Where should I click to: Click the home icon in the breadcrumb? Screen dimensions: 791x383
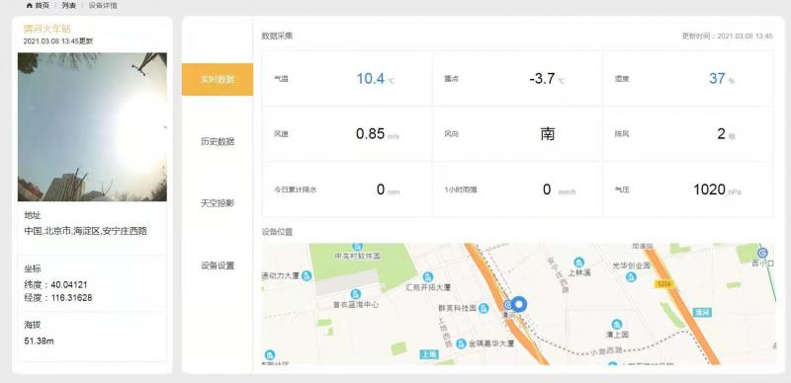pyautogui.click(x=29, y=6)
